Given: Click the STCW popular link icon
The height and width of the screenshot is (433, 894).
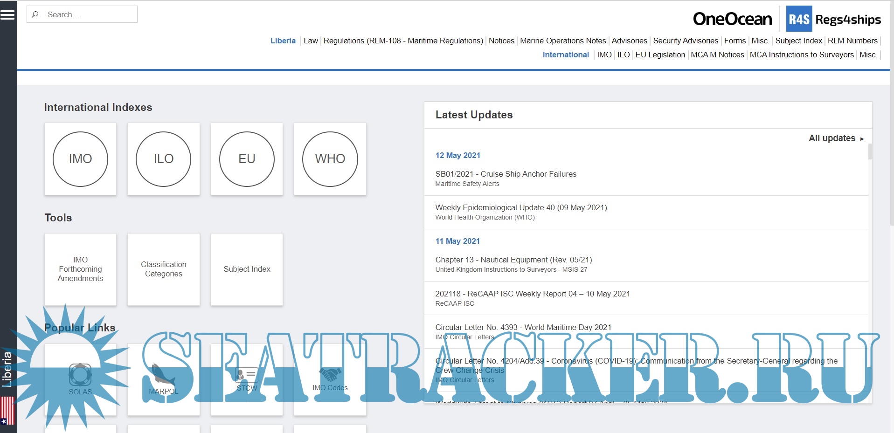Looking at the screenshot, I should tap(247, 374).
